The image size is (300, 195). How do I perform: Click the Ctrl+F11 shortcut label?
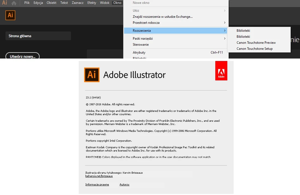tap(217, 53)
